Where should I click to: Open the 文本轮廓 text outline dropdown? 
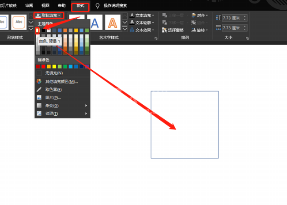point(142,23)
